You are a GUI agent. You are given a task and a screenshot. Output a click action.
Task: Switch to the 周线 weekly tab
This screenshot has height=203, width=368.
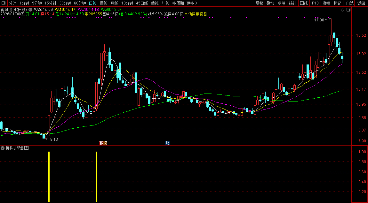104,3
